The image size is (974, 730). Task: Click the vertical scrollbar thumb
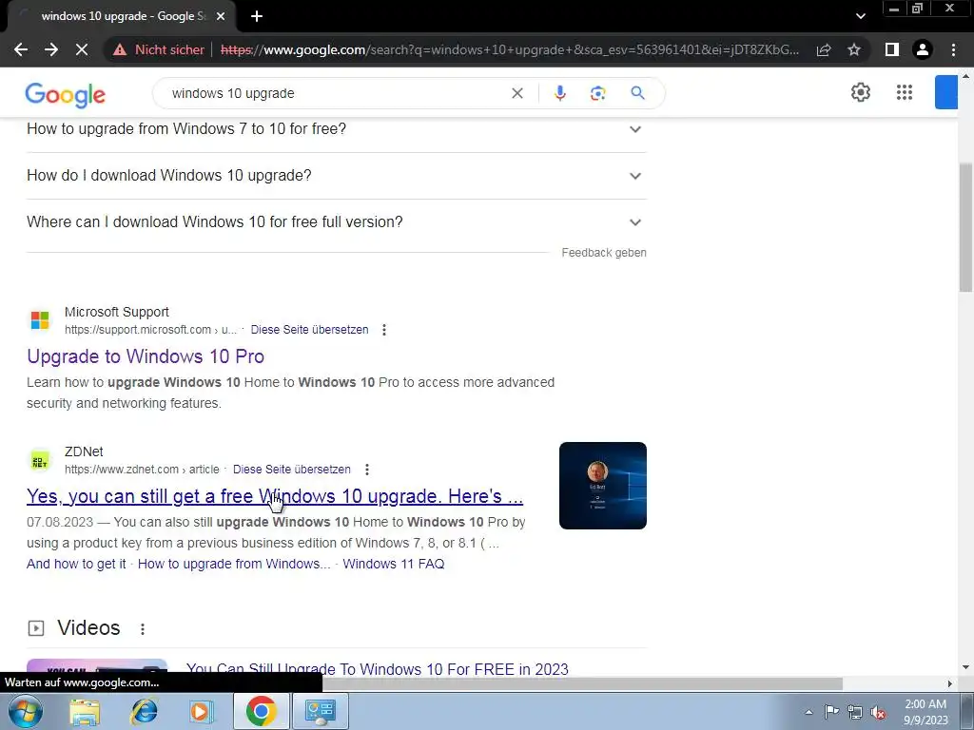click(964, 227)
